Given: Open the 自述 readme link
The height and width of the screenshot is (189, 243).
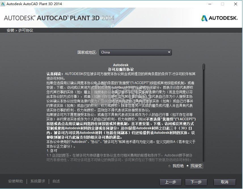Looking at the screenshot, I should pos(56,181).
